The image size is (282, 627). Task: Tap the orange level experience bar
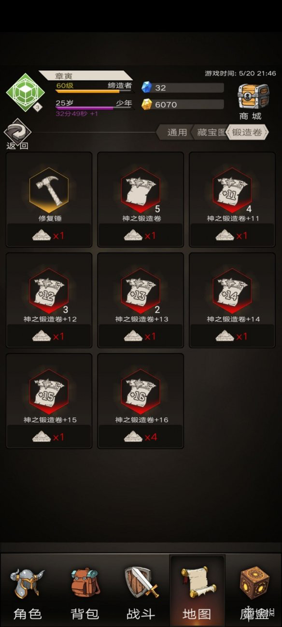coord(94,91)
